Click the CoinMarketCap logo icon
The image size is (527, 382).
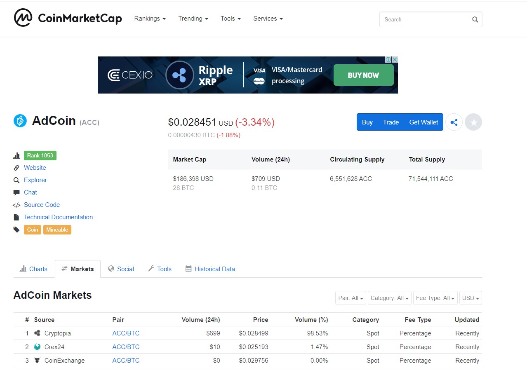pos(23,18)
